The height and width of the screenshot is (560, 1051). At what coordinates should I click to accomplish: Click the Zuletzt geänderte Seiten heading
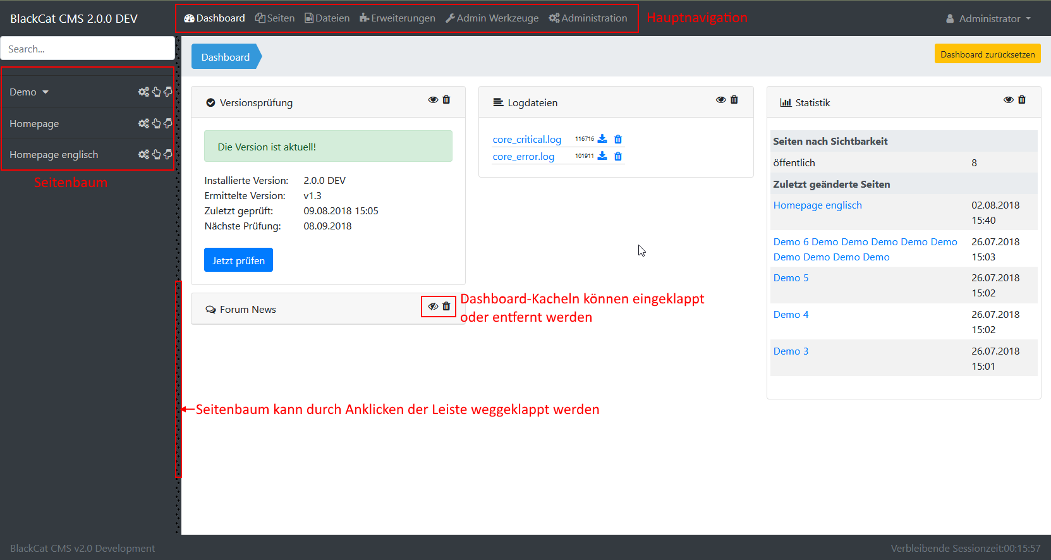832,185
